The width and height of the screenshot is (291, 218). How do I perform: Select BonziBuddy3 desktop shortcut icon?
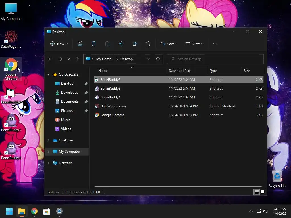11,123
